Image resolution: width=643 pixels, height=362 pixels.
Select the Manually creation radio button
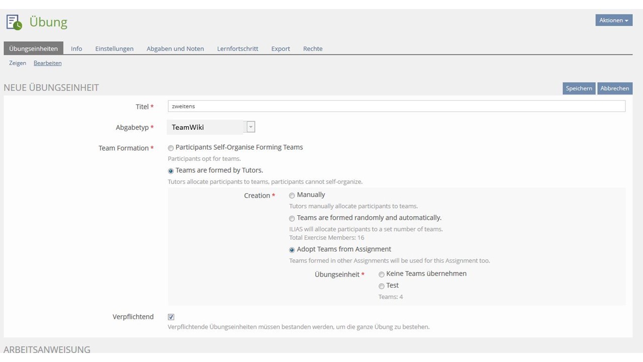click(292, 196)
